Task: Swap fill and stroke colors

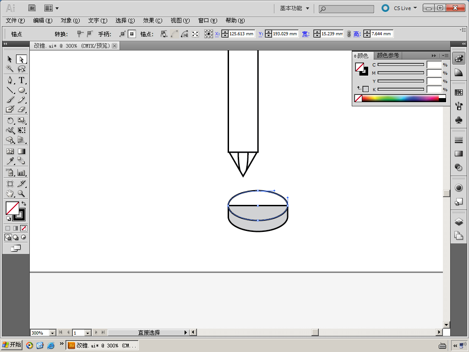Action: [x=24, y=203]
